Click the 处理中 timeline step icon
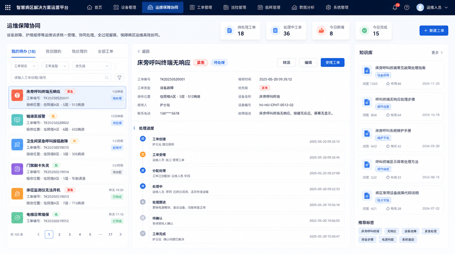The image size is (455, 254). [143, 186]
